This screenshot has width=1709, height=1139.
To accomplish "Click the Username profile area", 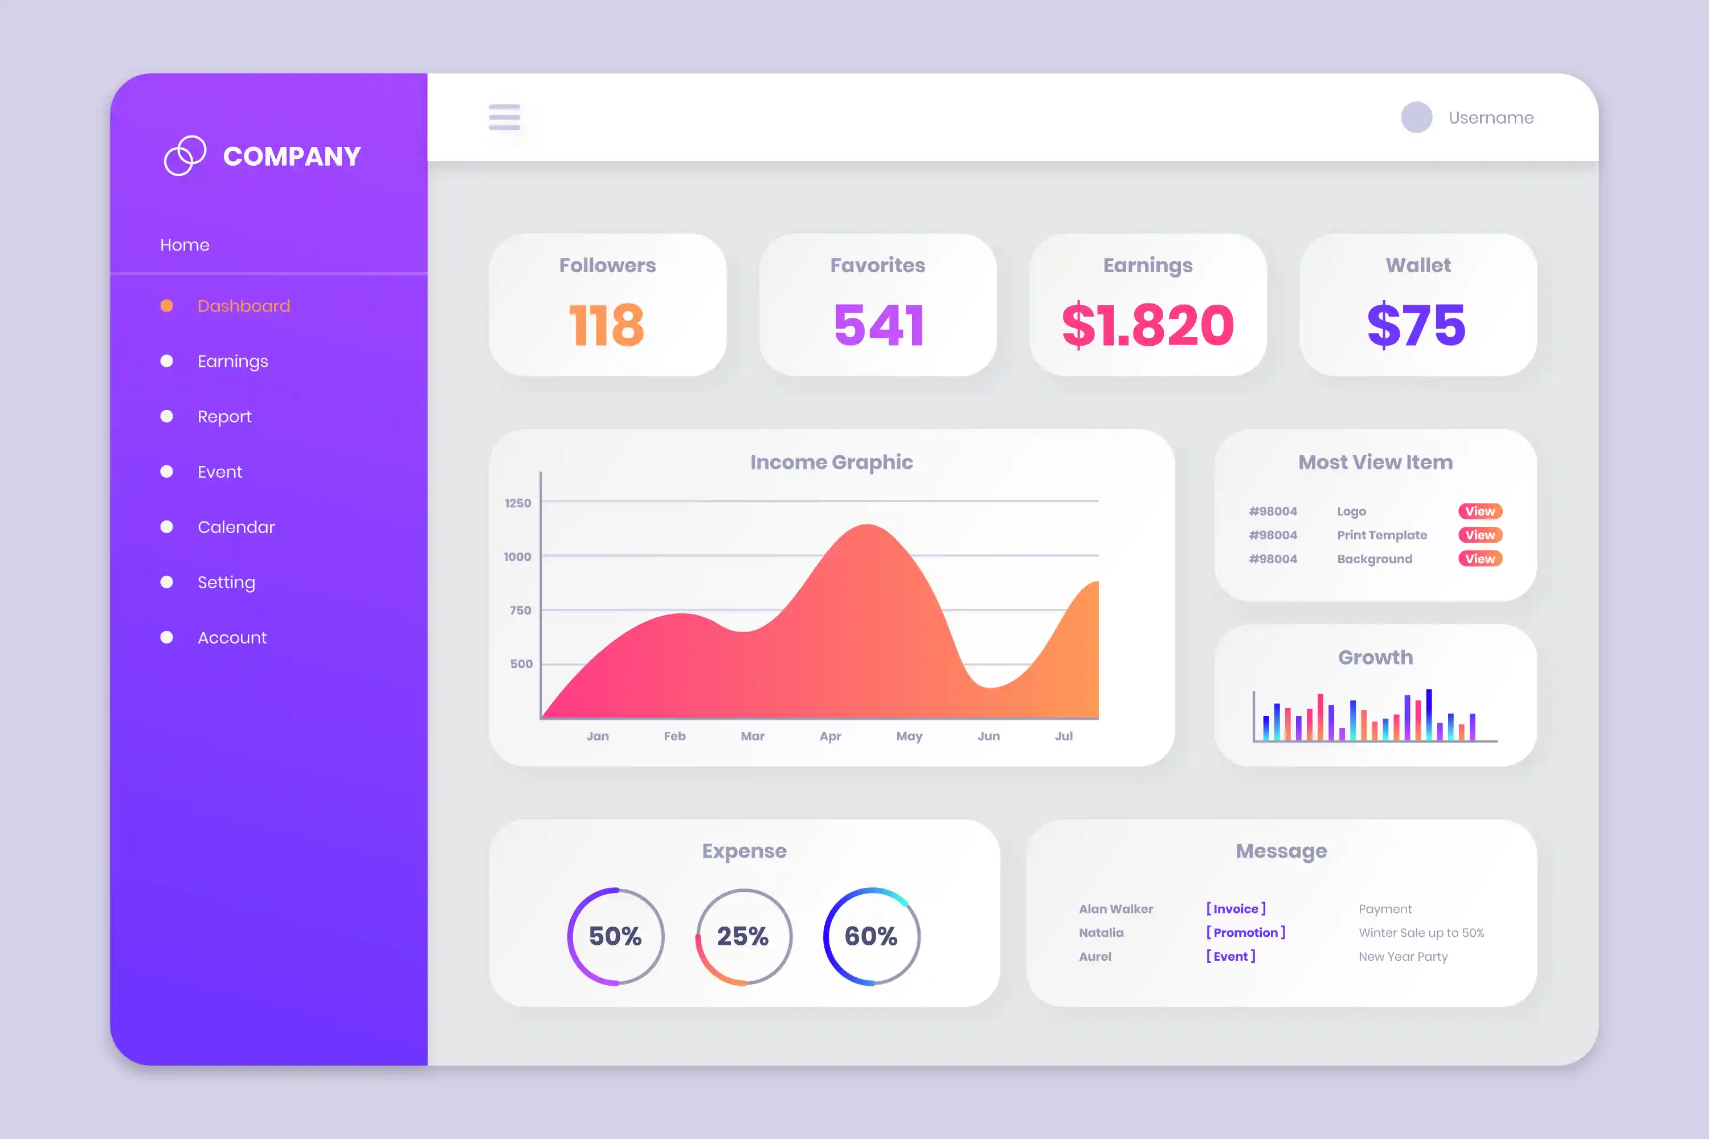I will 1462,117.
